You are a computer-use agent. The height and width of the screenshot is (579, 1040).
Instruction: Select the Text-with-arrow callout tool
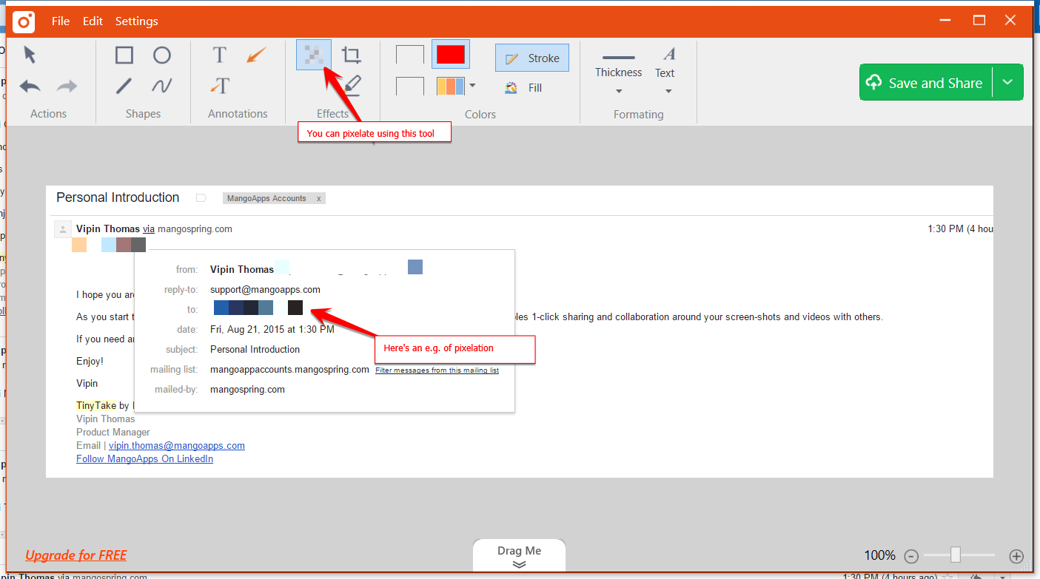tap(220, 86)
